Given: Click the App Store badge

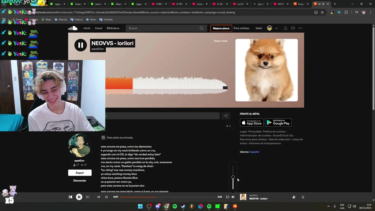Looking at the screenshot, I should [x=252, y=122].
